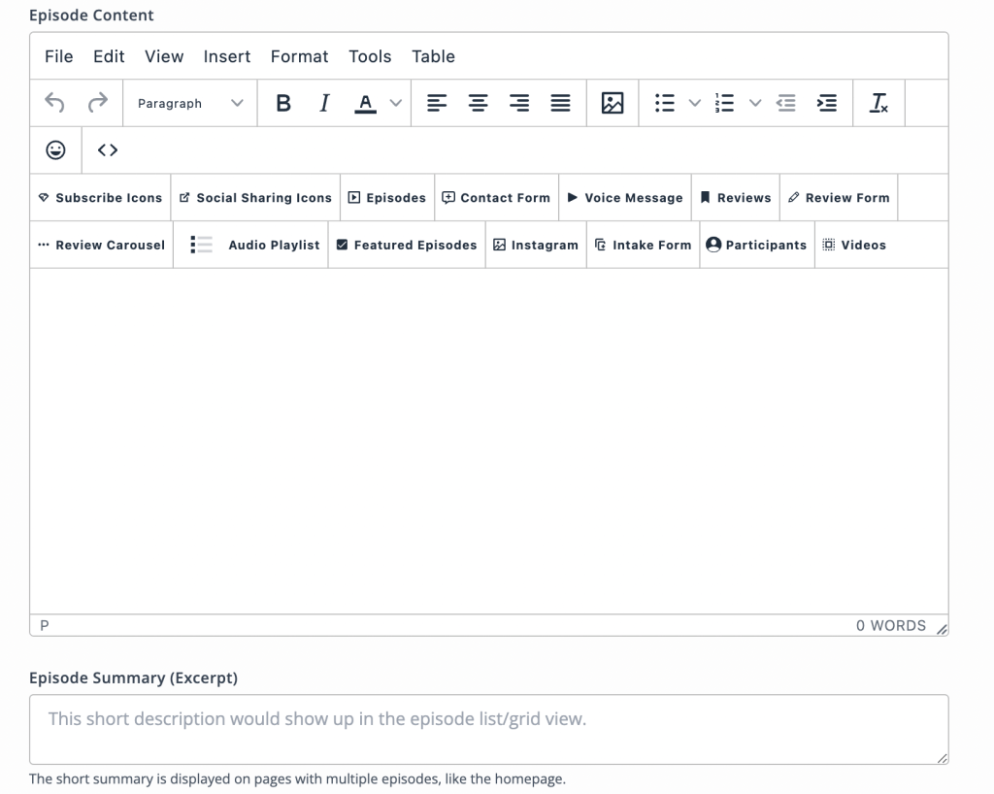
Task: Open the emoji picker
Action: (x=55, y=149)
